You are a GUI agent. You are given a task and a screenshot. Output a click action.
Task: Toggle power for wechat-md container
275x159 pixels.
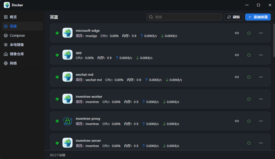tap(249, 77)
